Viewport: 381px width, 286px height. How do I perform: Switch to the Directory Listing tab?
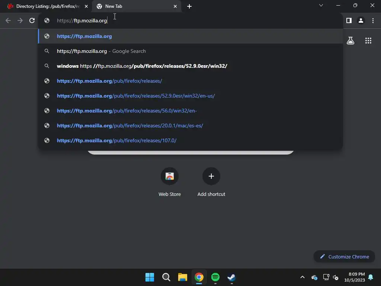tap(46, 6)
